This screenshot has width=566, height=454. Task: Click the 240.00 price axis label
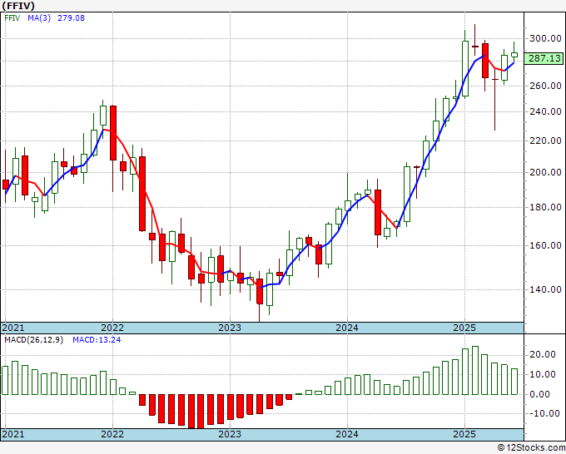click(x=545, y=111)
